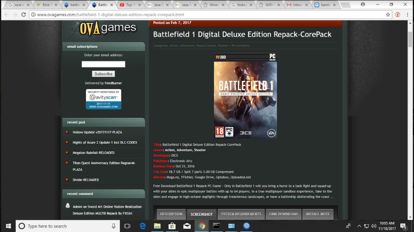Open the Action Center notifications icon
Screen dimensions: 414x232
click(x=403, y=226)
